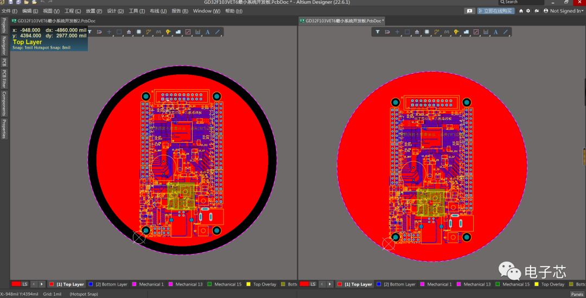Select the Move Objects cross tool in left window
Viewport: 586px width, 298px height.
[109, 32]
